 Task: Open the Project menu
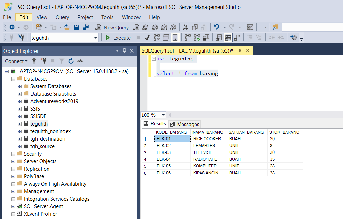[85, 17]
